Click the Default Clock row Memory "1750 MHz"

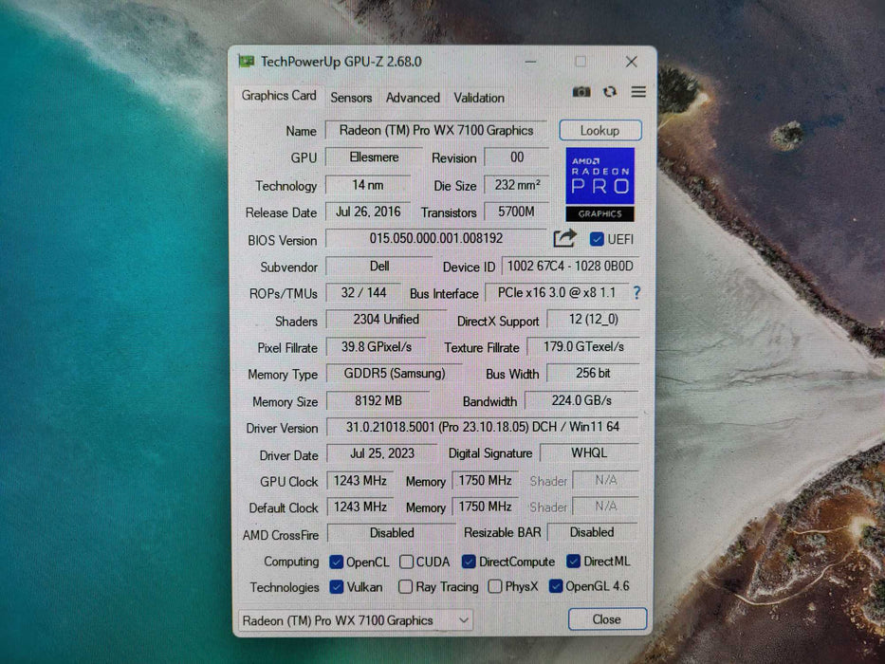(x=485, y=507)
